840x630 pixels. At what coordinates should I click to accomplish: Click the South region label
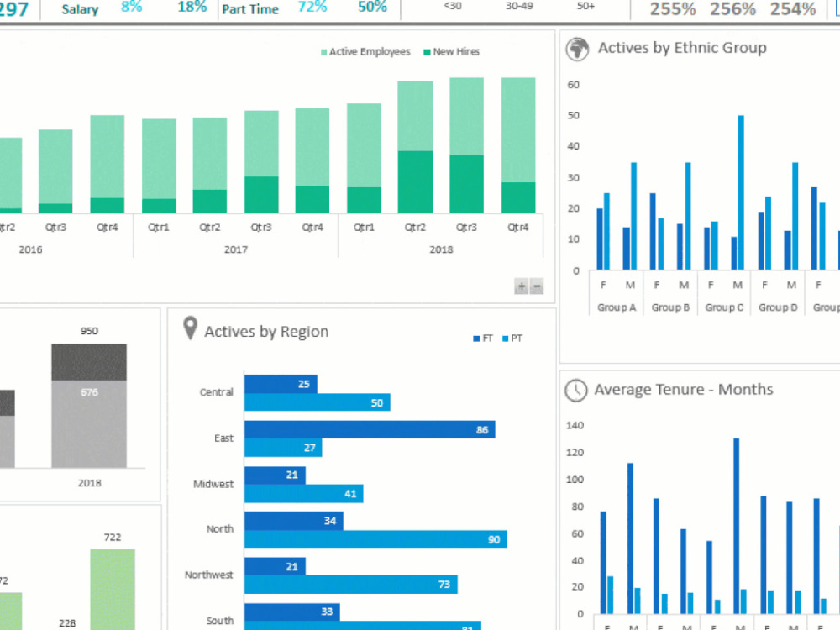click(219, 621)
